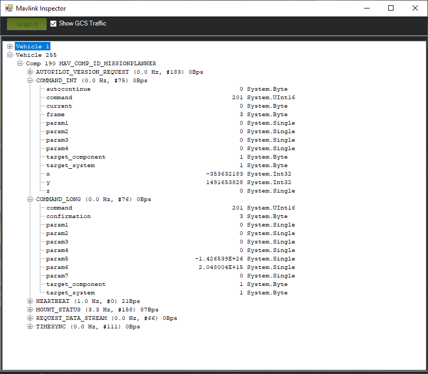Click the param5 value -1.426539E+26

(219, 258)
